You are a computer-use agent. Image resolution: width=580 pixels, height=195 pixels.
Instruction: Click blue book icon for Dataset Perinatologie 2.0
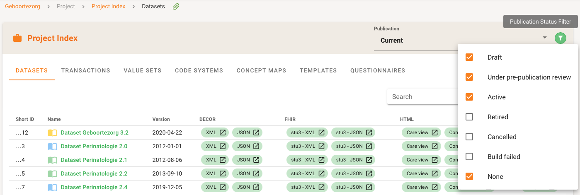[x=52, y=147]
